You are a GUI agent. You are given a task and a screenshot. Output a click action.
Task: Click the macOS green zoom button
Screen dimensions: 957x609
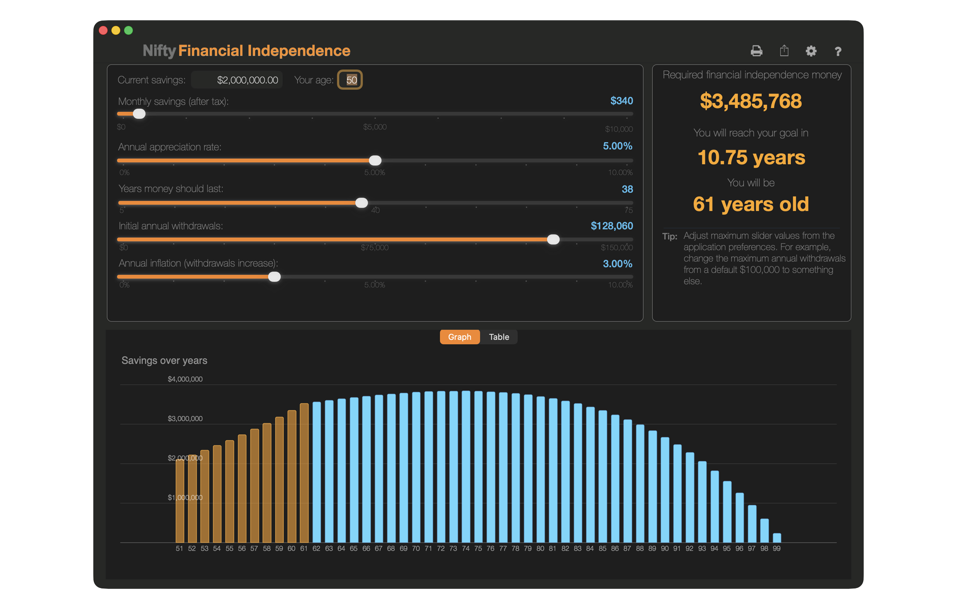click(x=128, y=30)
